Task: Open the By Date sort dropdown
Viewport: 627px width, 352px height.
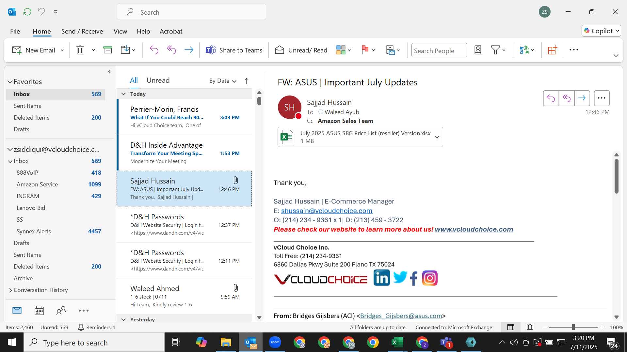Action: coord(223,81)
